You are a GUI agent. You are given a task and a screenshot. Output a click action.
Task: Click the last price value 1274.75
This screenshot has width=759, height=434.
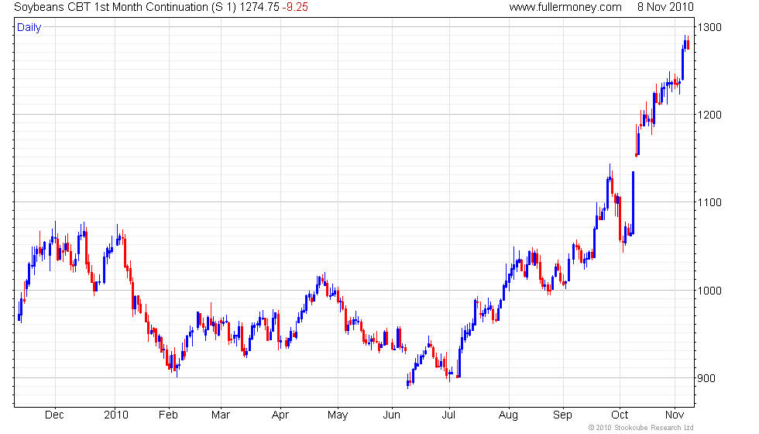tap(259, 7)
